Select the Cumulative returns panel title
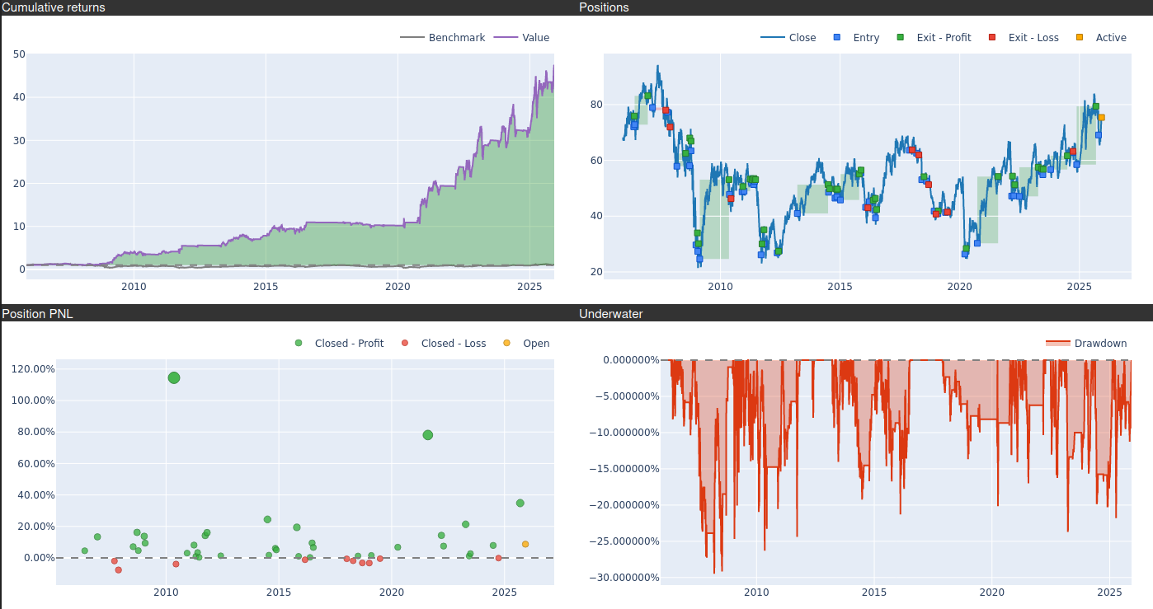 pyautogui.click(x=54, y=7)
